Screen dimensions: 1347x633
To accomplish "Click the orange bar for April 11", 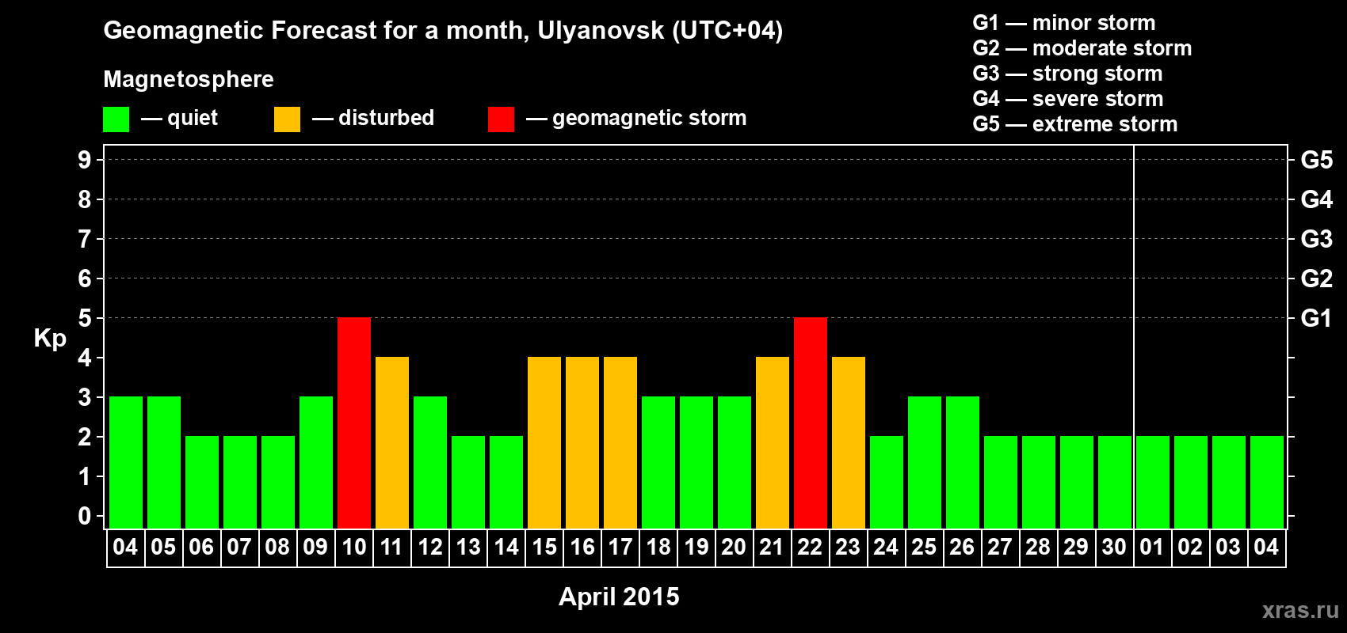I will click(392, 443).
